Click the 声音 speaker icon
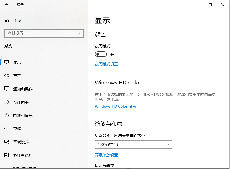Image resolution: width=230 pixels, height=169 pixels. point(7,76)
